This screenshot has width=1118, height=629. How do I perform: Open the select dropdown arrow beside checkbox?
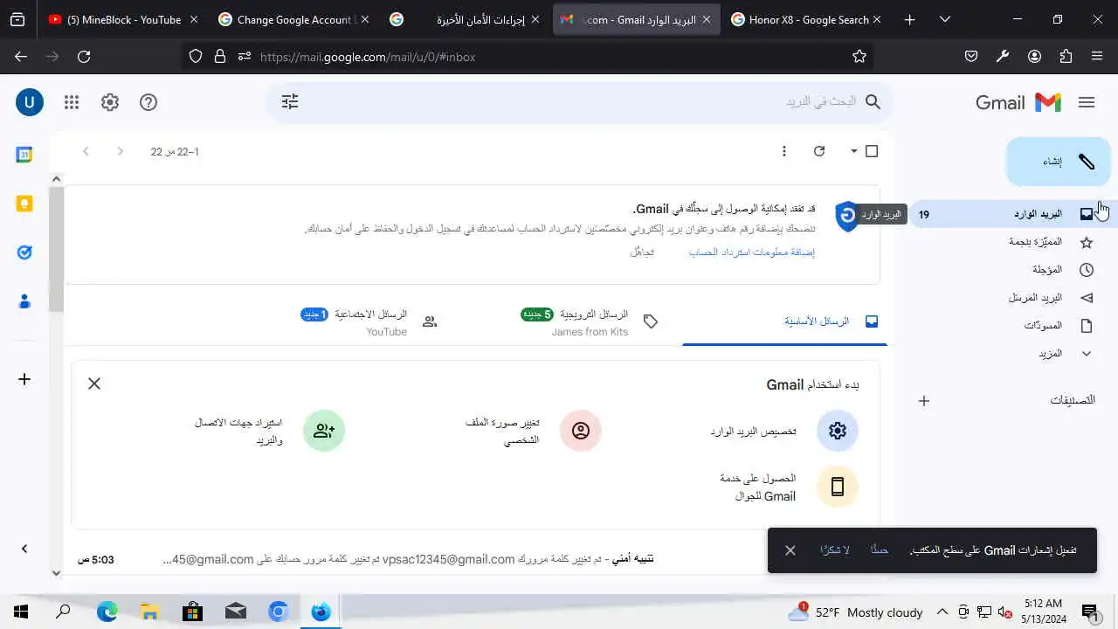(854, 151)
